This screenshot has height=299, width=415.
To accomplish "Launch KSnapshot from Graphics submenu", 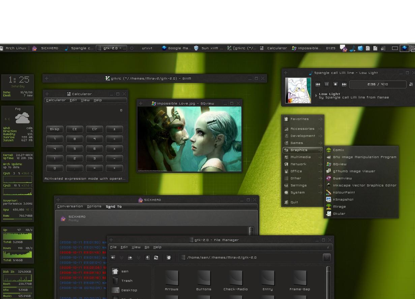I will click(361, 200).
